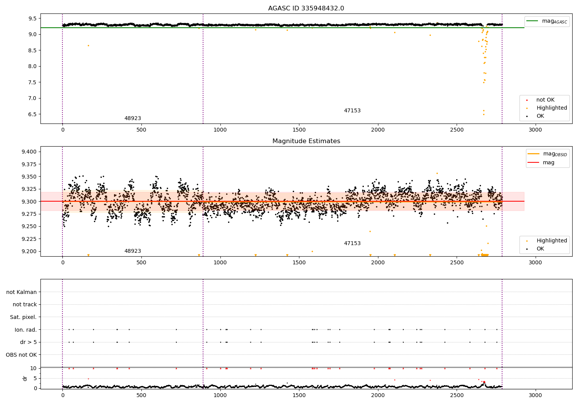Viewport: 578px width, 404px height.
Task: Click the 8.5 tick on the top plot
Action: 32,50
